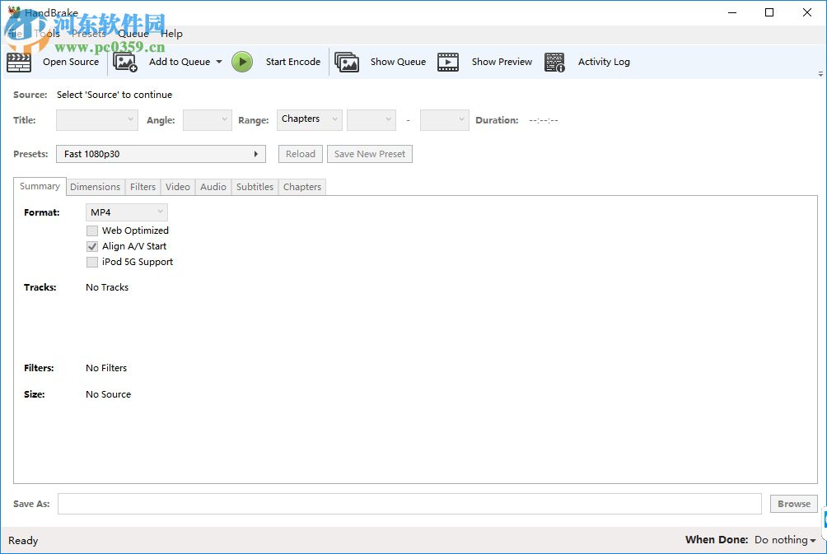Viewport: 827px width, 554px height.
Task: Switch to the Audio tab
Action: [213, 187]
